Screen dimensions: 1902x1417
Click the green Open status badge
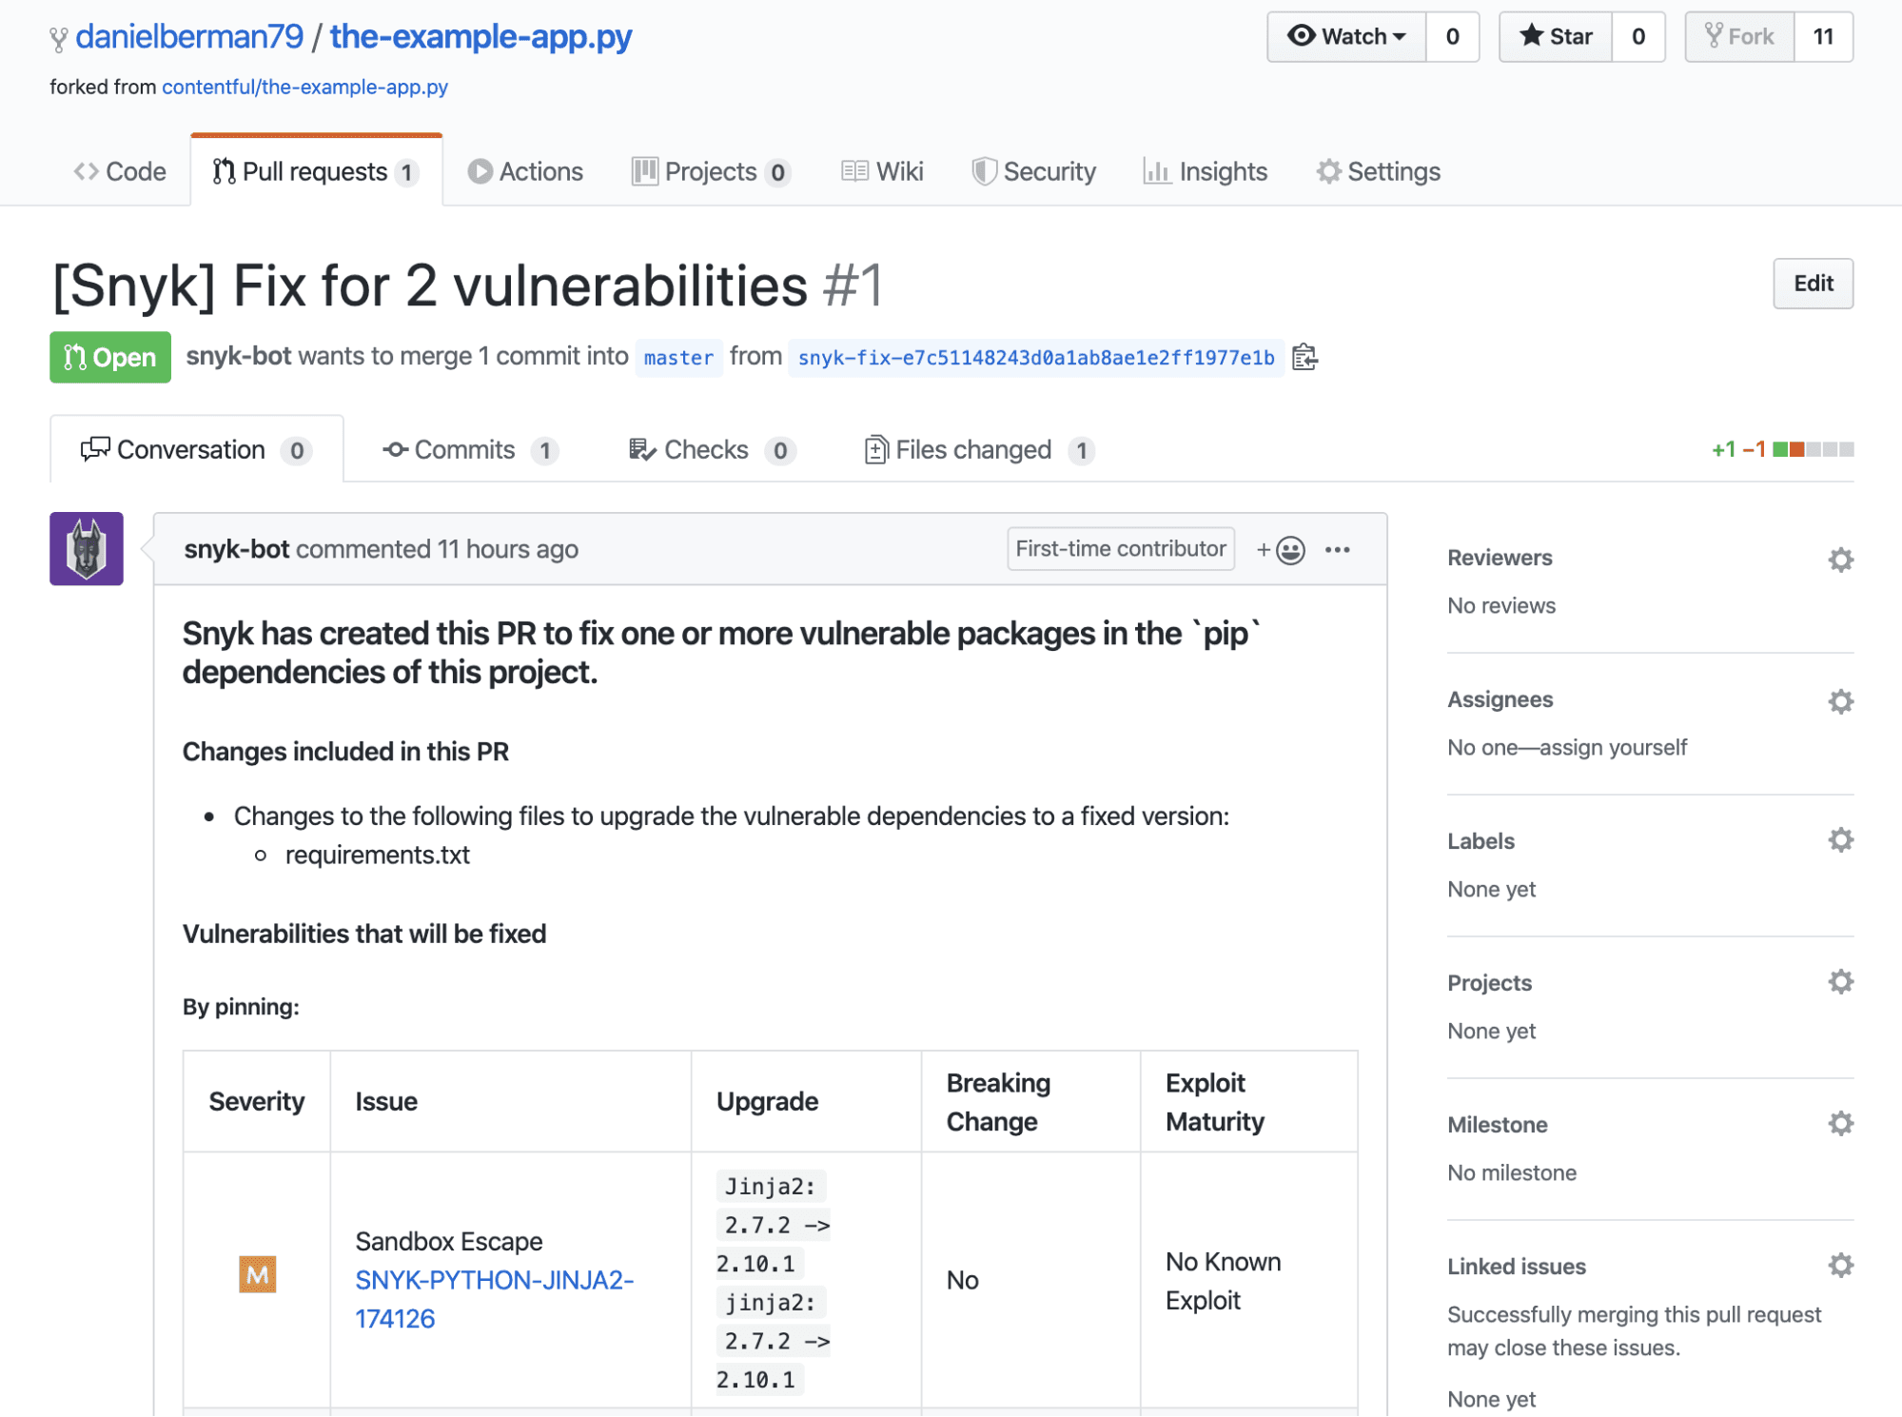tap(110, 358)
